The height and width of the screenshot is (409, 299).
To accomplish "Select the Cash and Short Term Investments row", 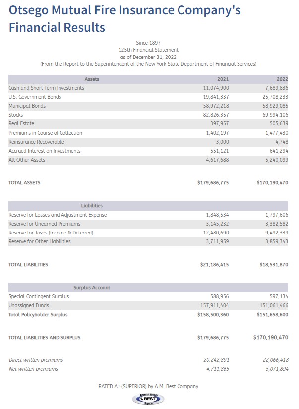I will (x=148, y=88).
